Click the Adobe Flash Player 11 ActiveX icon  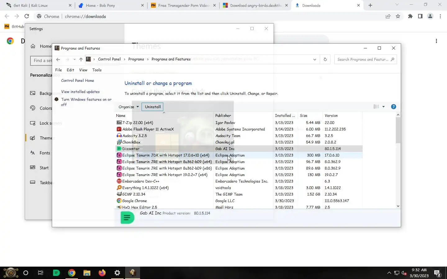[119, 129]
